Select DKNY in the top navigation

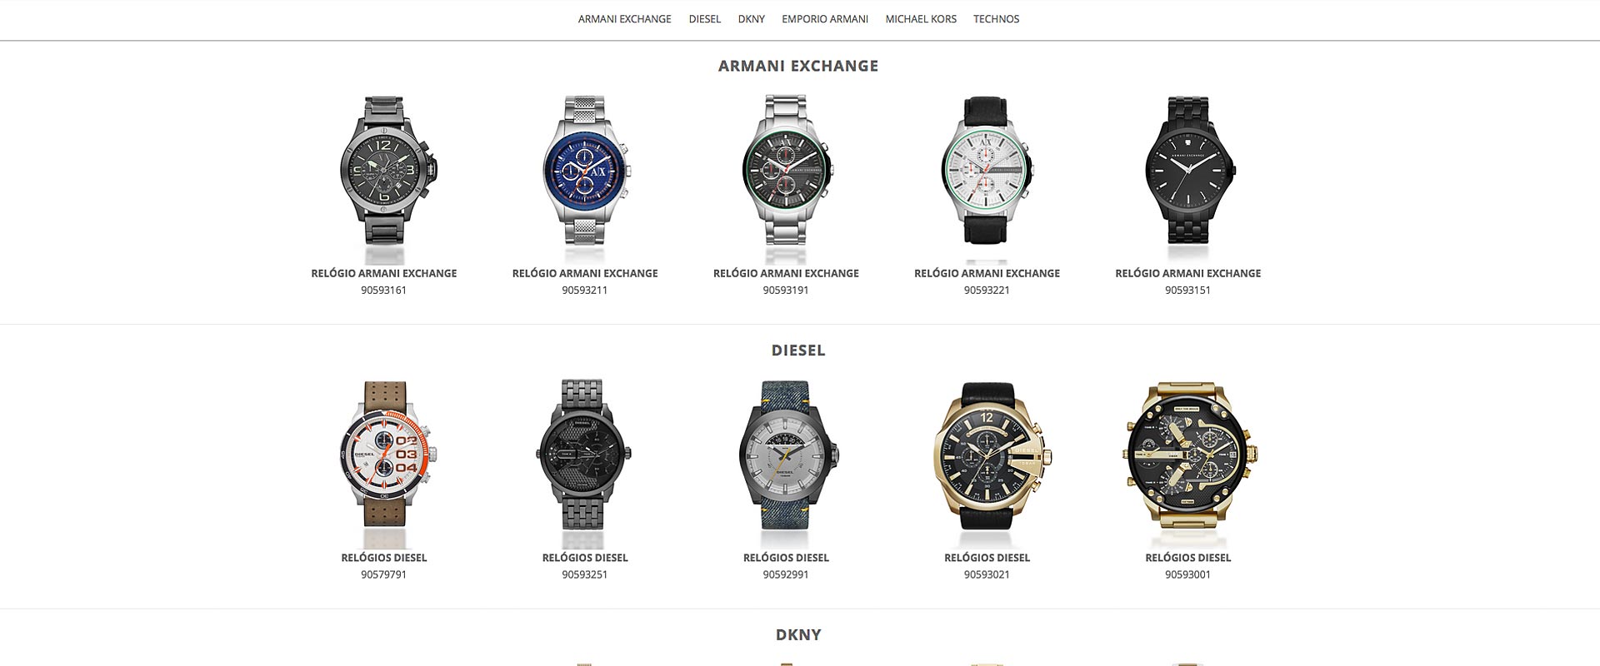pos(751,19)
